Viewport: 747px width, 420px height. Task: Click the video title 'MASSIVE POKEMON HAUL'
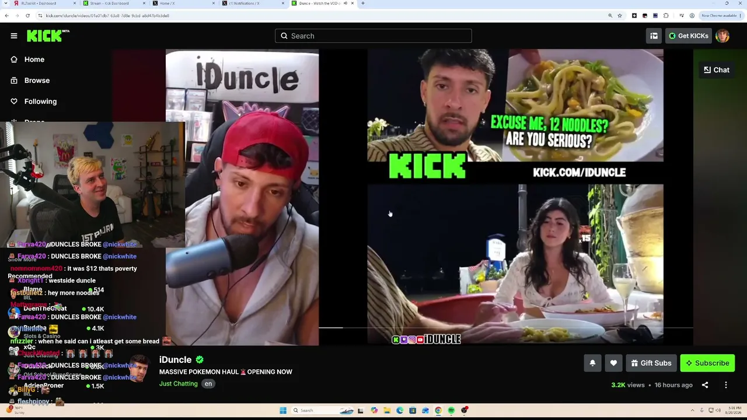point(226,372)
